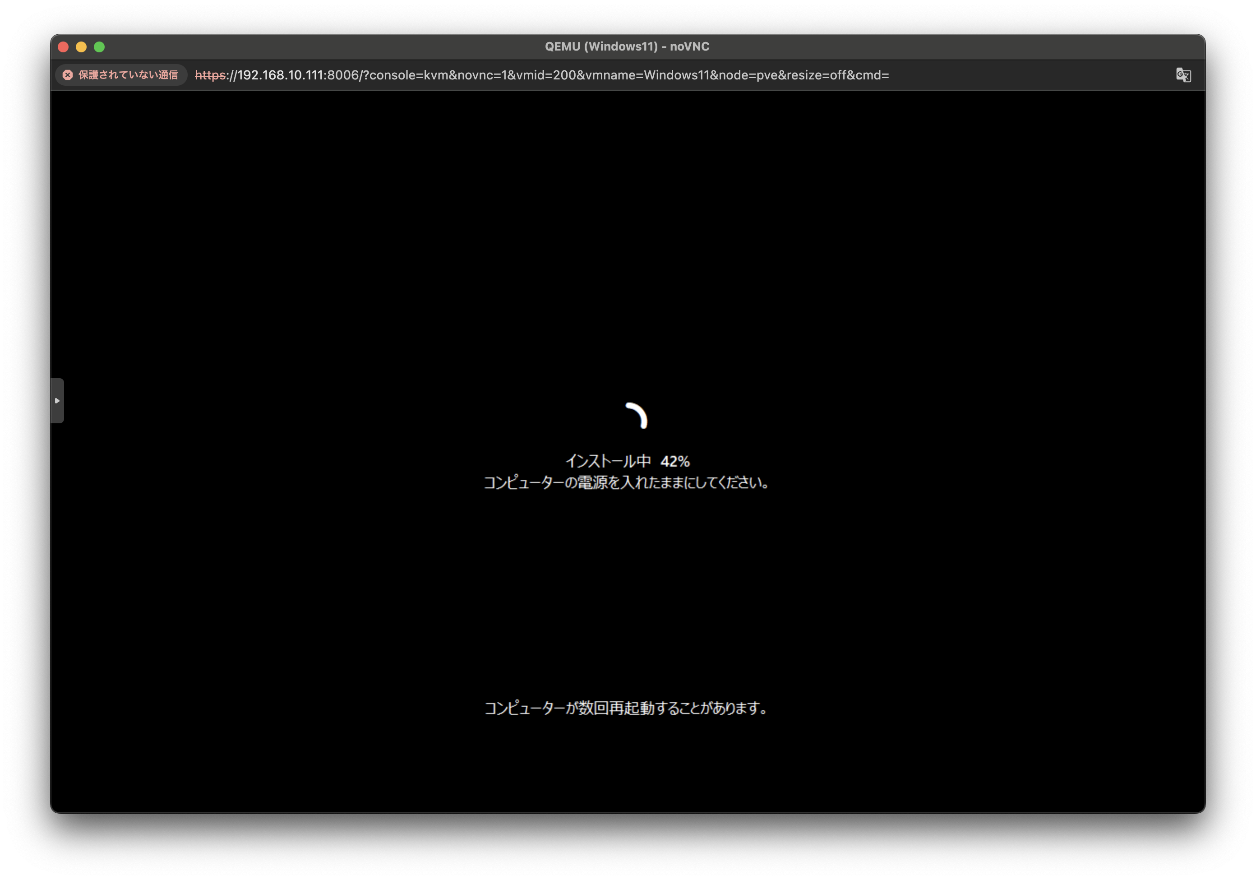Minimize the window with yellow button
The height and width of the screenshot is (880, 1256).
[x=82, y=47]
